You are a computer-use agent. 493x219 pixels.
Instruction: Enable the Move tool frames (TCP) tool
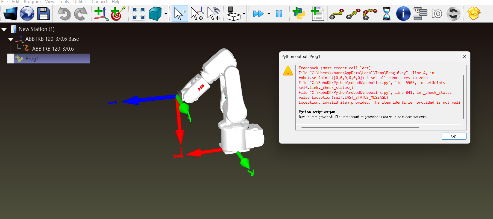(214, 14)
